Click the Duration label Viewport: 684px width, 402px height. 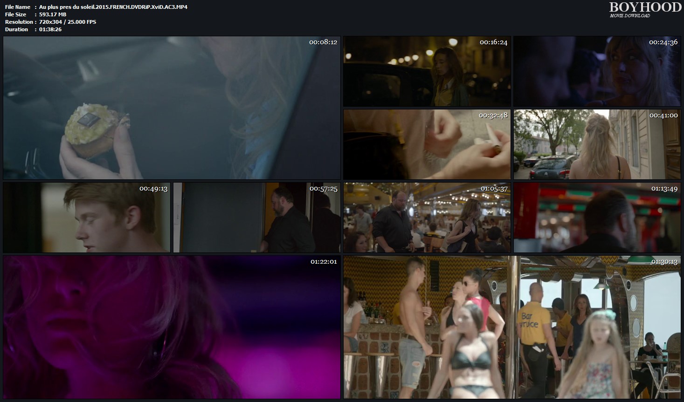[x=17, y=29]
